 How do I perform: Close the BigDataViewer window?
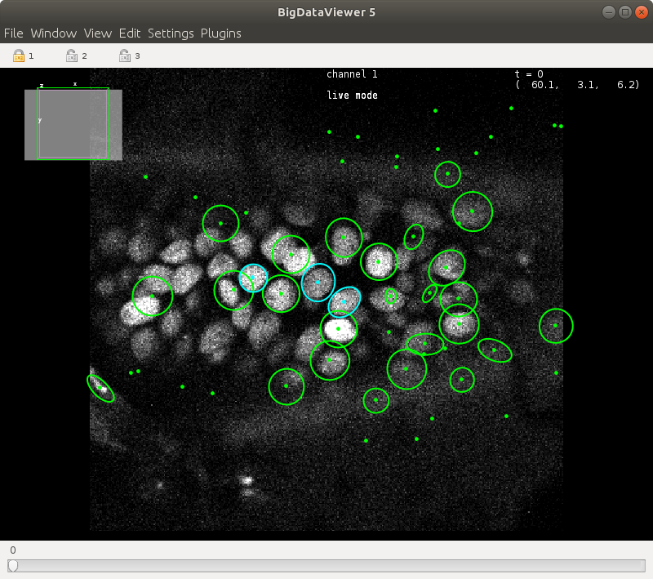[642, 12]
